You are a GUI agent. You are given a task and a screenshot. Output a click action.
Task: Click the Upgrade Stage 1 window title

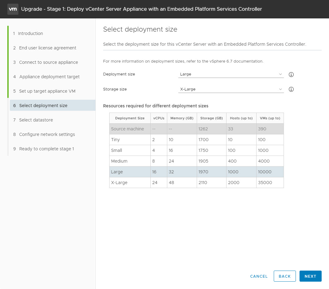(141, 9)
